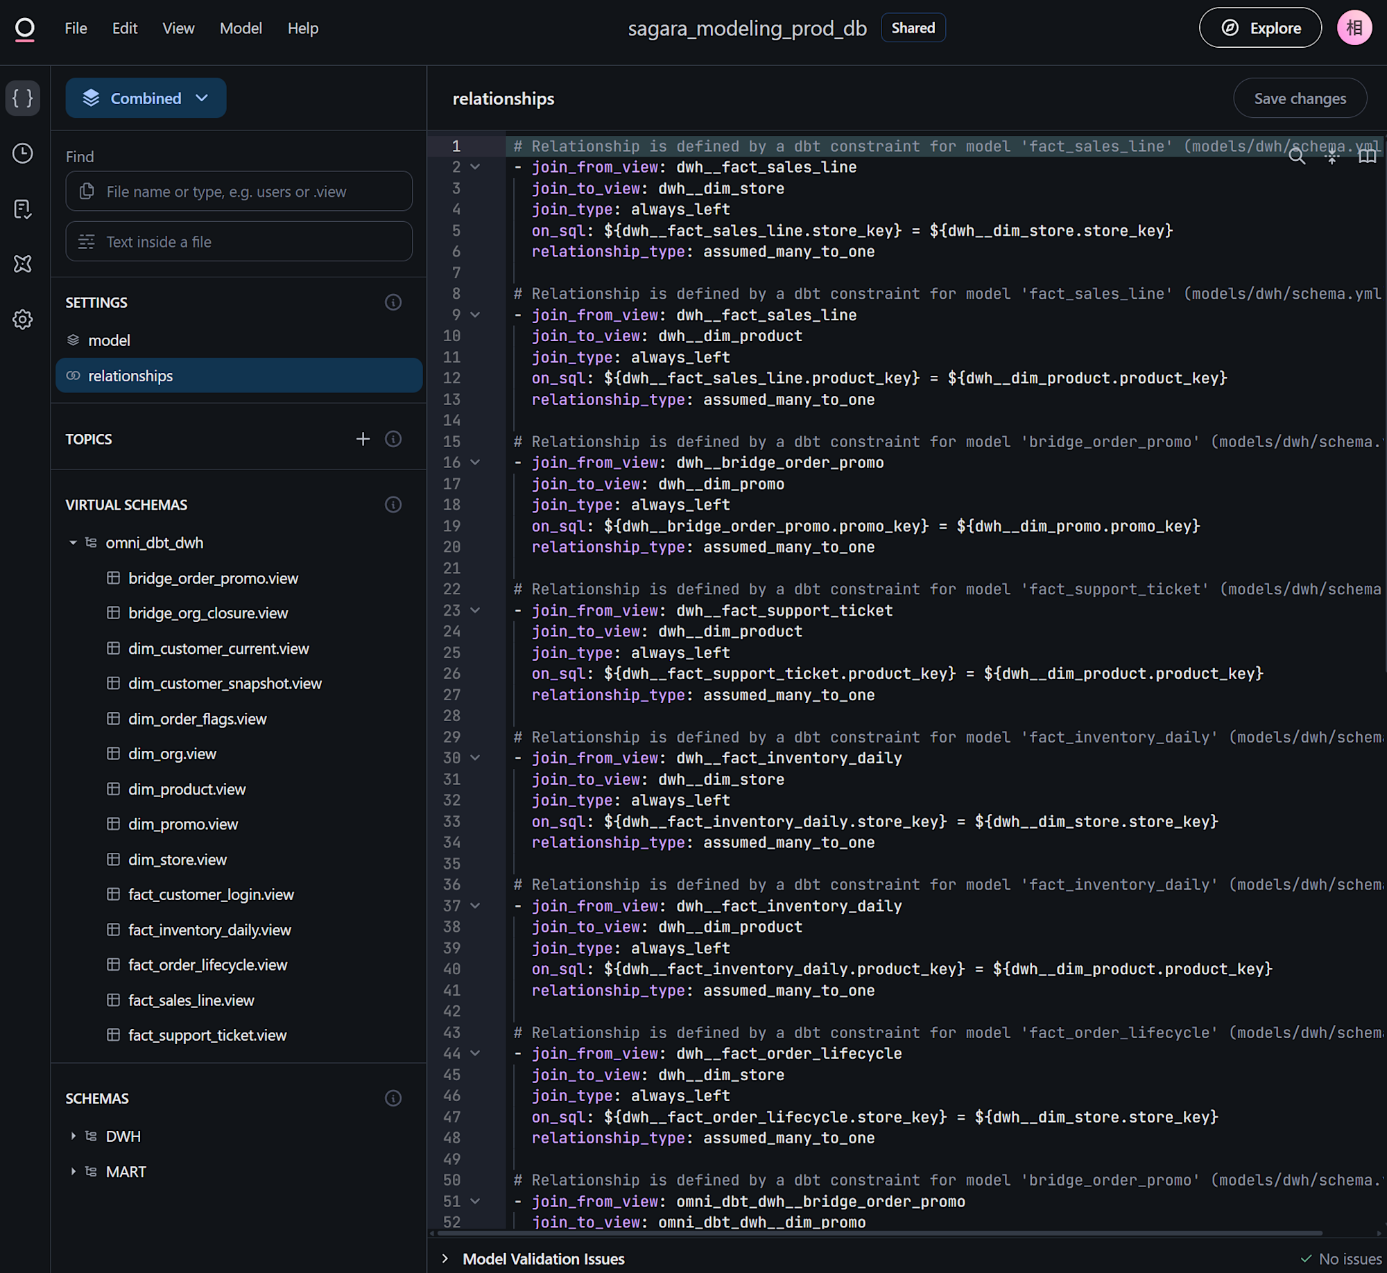Viewport: 1387px width, 1273px height.
Task: Click the plus icon next to TOPICS
Action: tap(363, 439)
